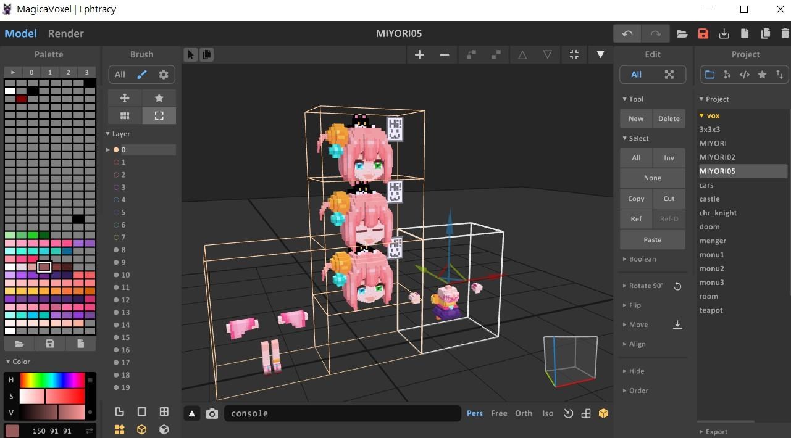Click the Inv selection button

[x=669, y=158]
